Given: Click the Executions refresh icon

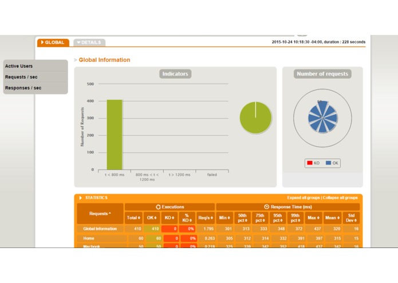Looking at the screenshot, I should 158,207.
